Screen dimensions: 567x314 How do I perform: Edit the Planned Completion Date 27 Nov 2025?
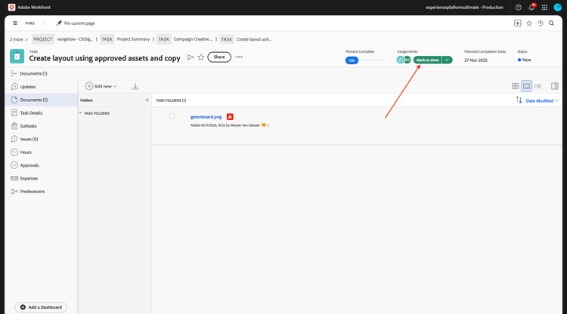click(476, 60)
